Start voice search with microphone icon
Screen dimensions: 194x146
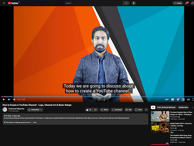click(134, 3)
